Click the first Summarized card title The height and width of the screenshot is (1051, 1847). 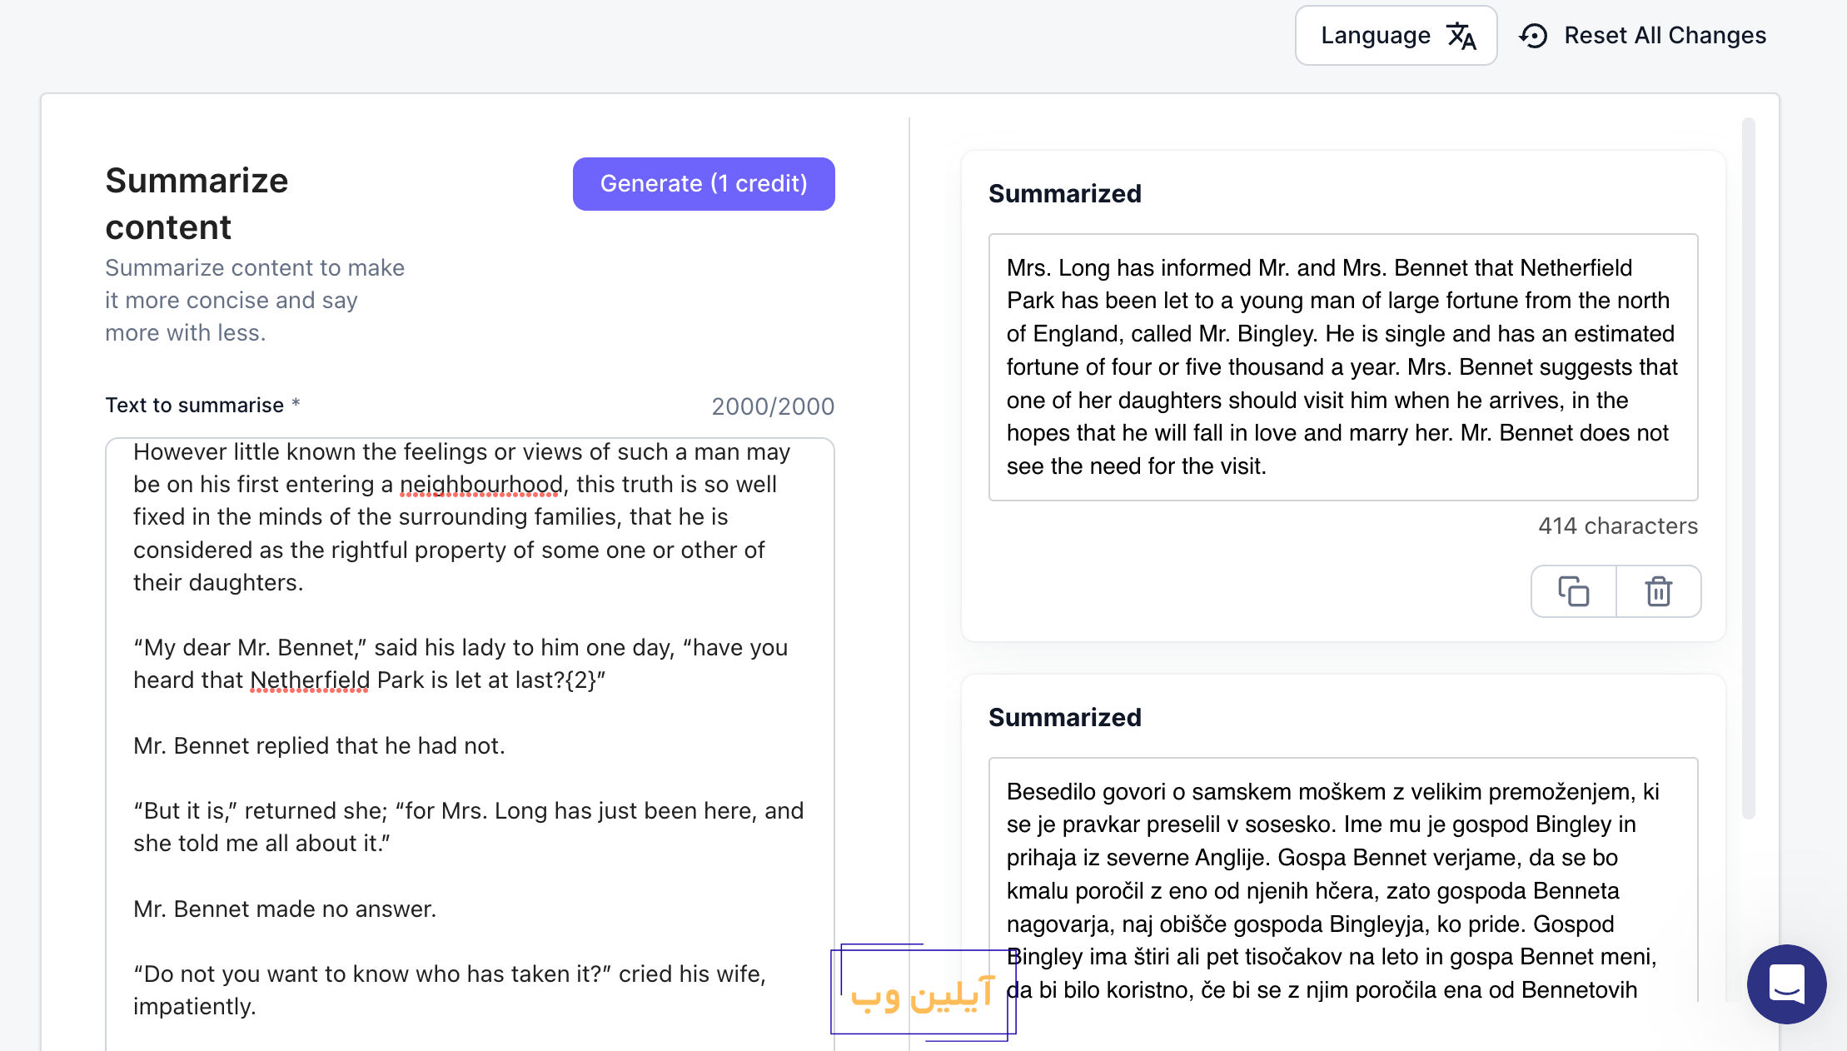(1064, 194)
